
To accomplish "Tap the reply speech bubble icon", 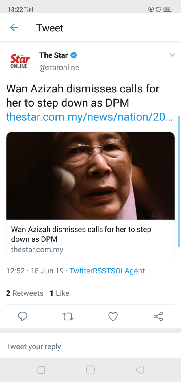I will pyautogui.click(x=23, y=316).
